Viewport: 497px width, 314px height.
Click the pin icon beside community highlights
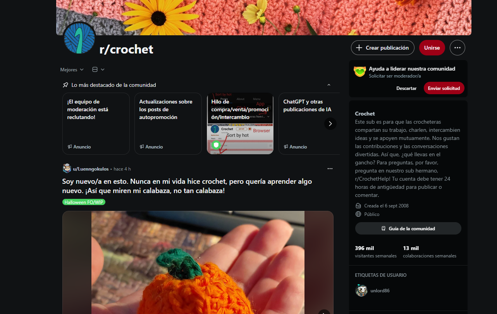click(65, 85)
